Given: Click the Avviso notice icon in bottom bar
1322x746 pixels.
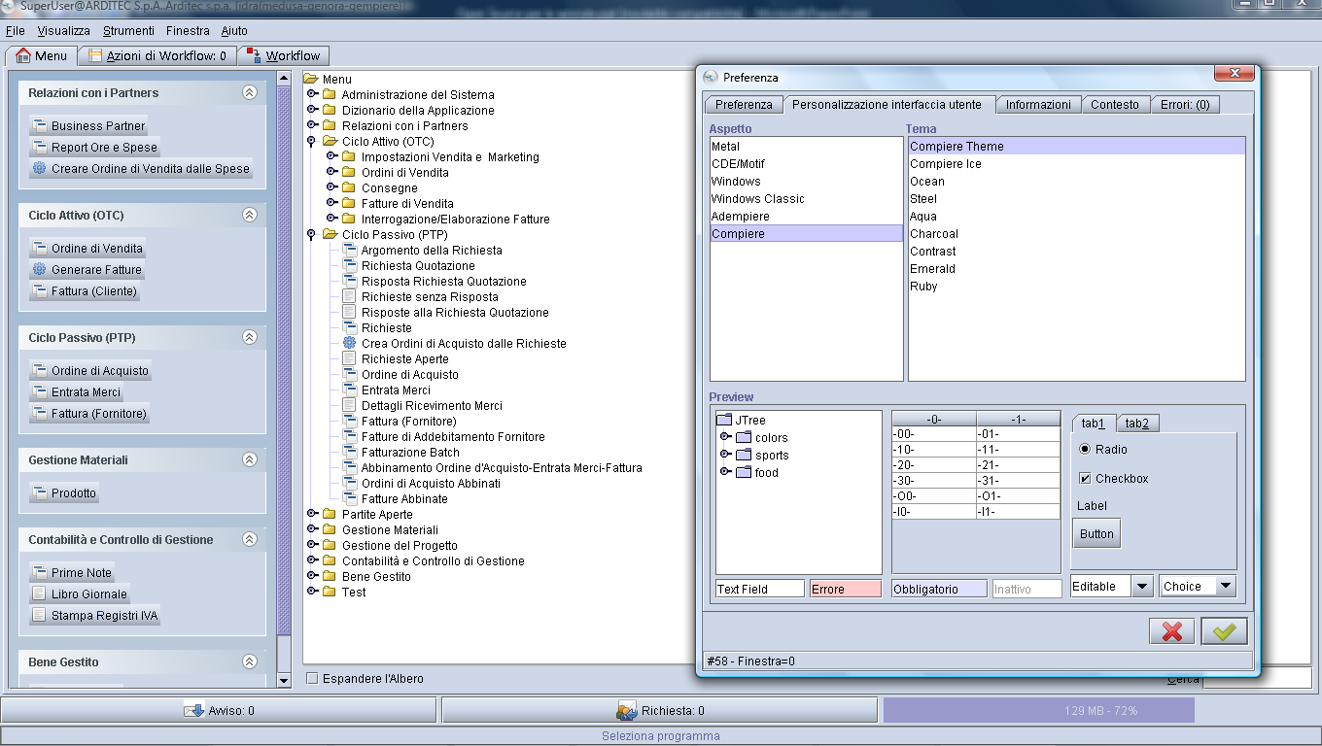Looking at the screenshot, I should [x=193, y=710].
